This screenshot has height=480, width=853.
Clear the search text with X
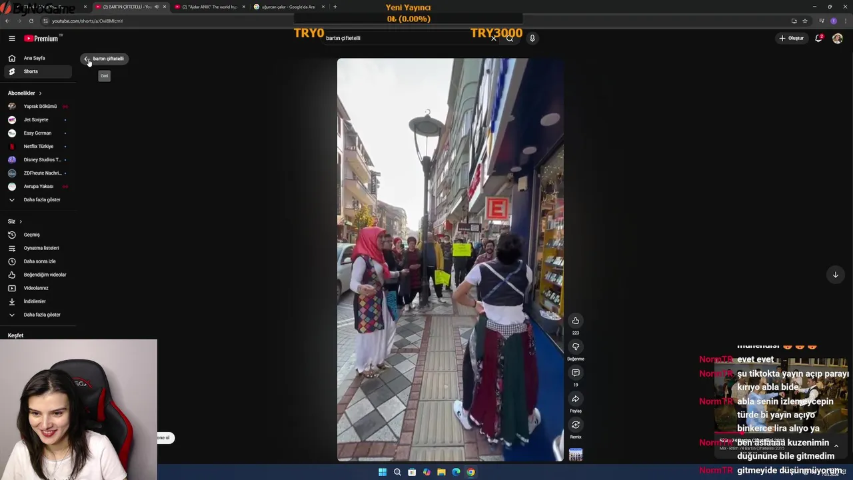(x=494, y=39)
